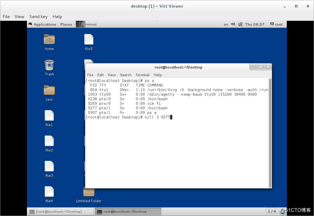Click the Red Hat Applications logo icon
This screenshot has width=314, height=216.
pyautogui.click(x=30, y=24)
